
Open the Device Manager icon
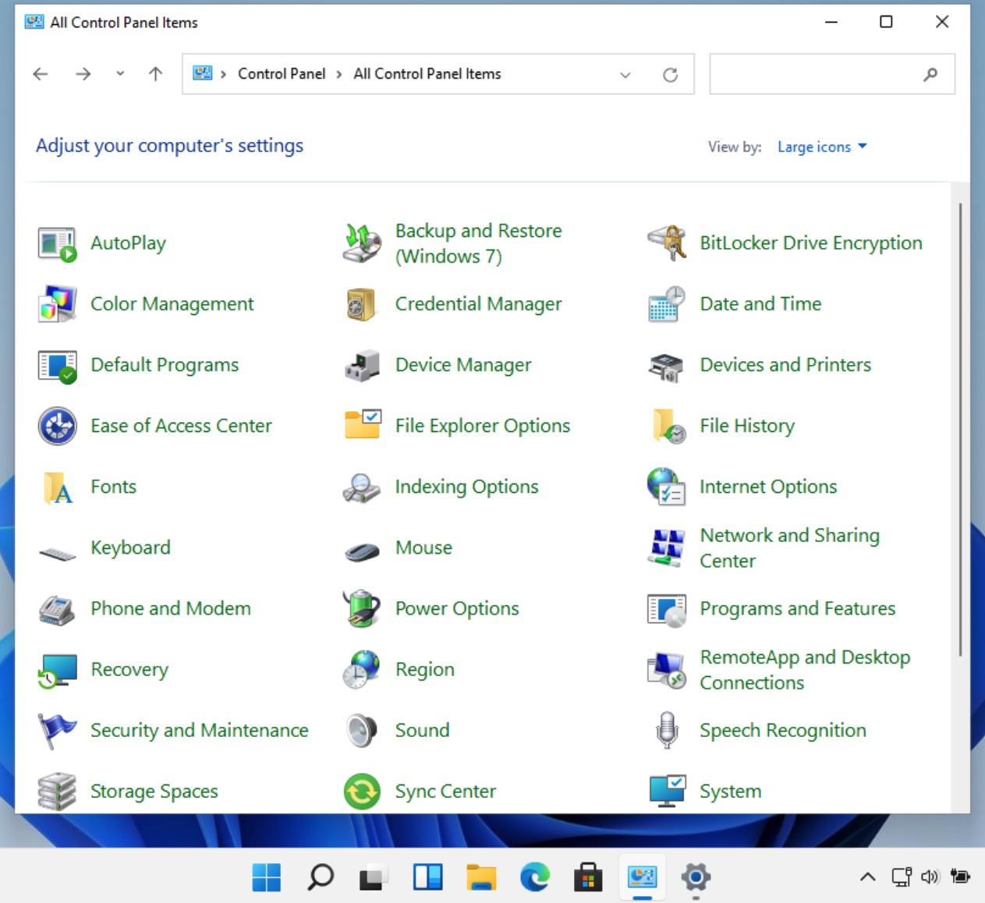coord(362,366)
